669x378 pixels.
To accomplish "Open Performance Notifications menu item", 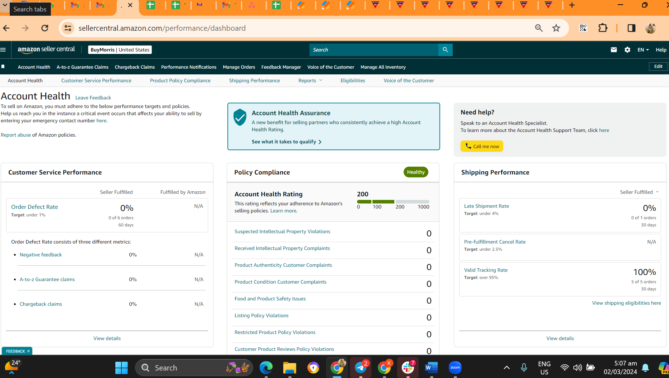I will pos(189,67).
